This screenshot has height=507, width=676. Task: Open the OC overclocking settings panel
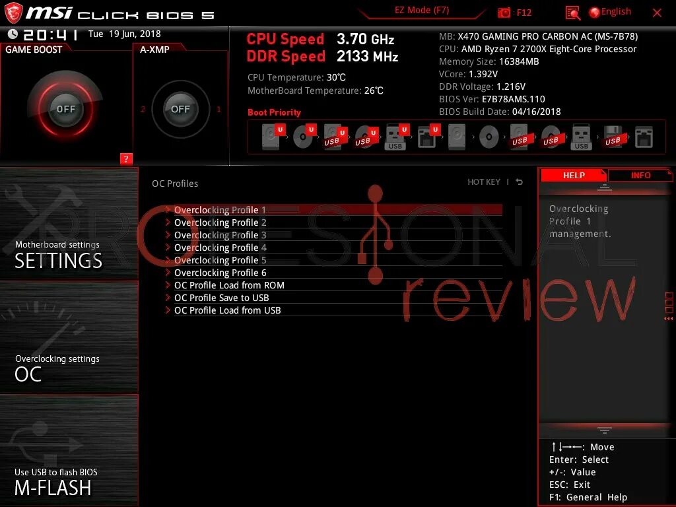tap(69, 337)
